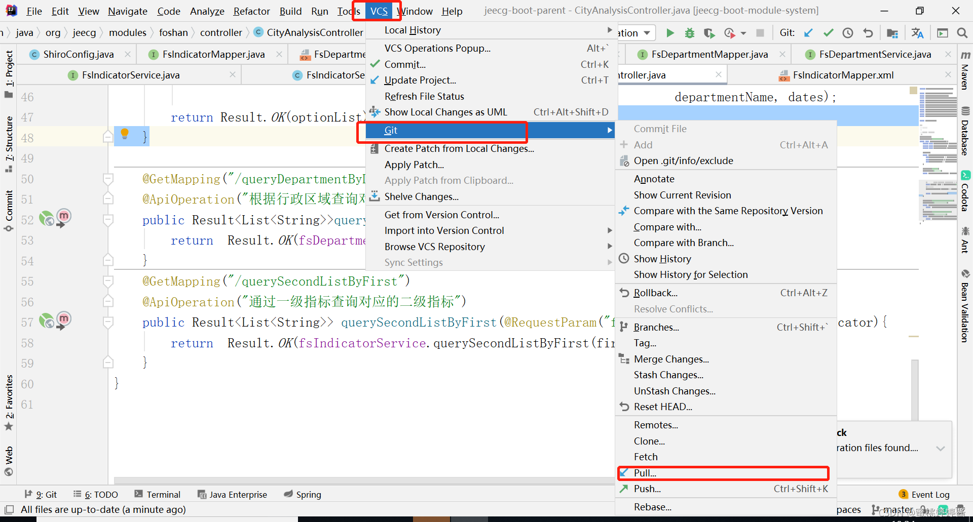Open Bean Validation tool window
The width and height of the screenshot is (973, 522).
point(965,306)
